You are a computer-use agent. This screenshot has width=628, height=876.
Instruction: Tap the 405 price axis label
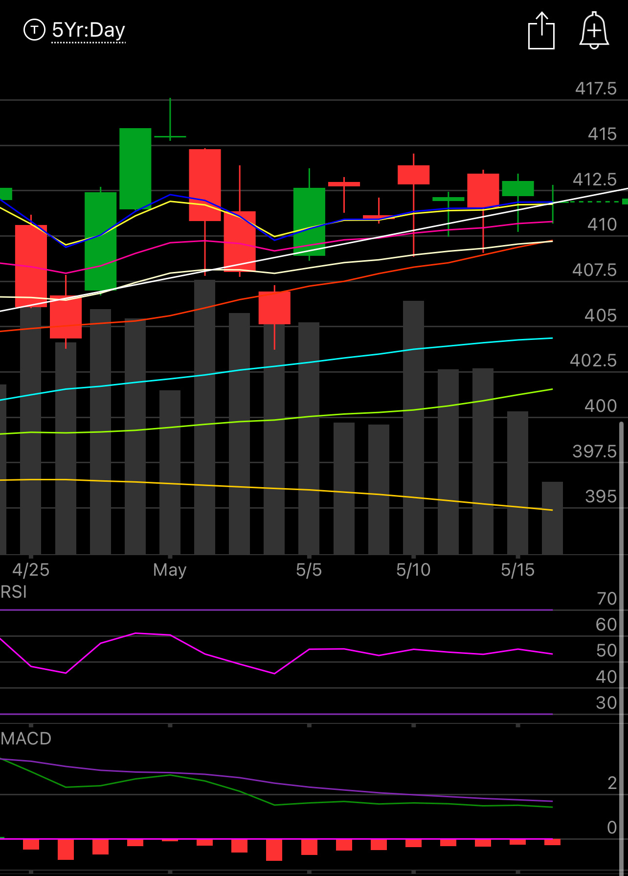point(601,315)
